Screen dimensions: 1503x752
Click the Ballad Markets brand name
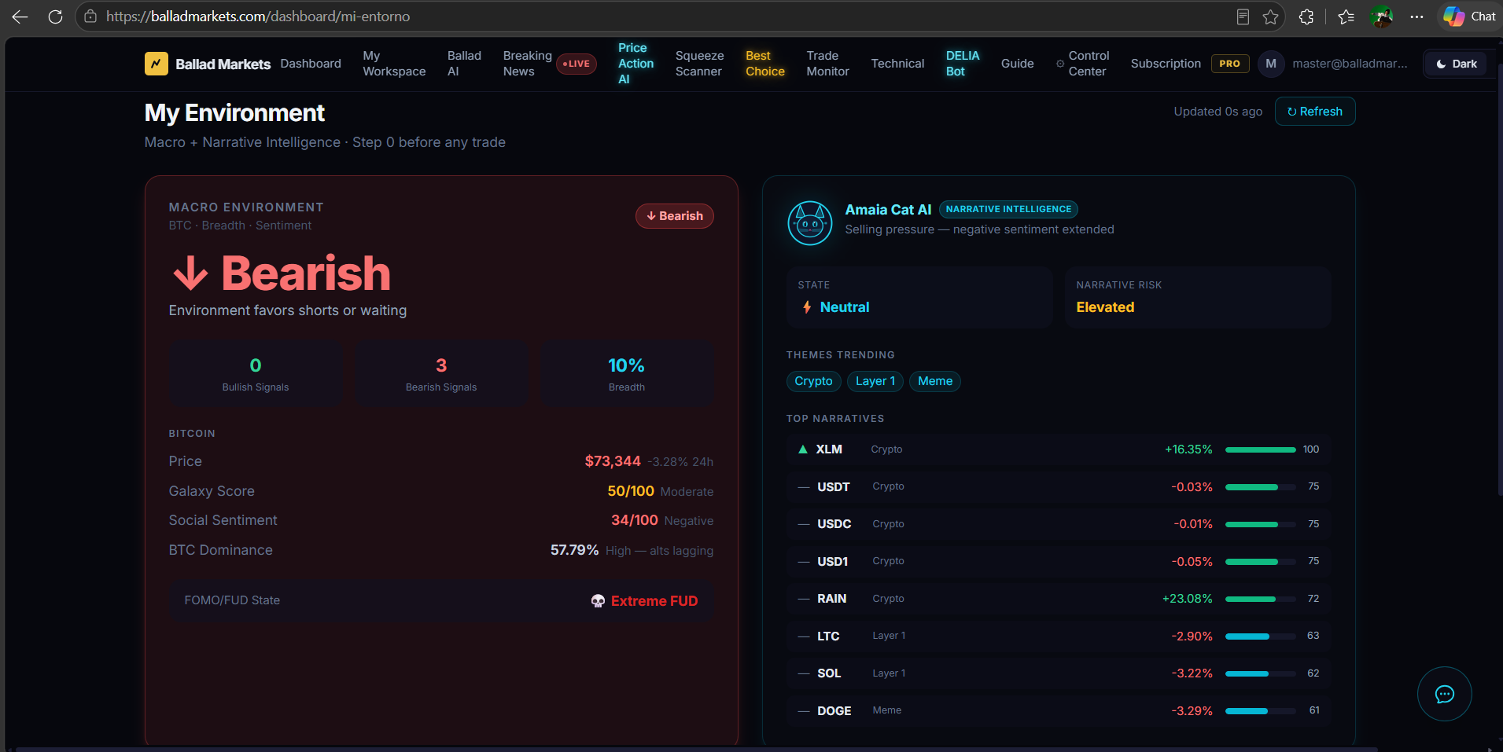(223, 64)
